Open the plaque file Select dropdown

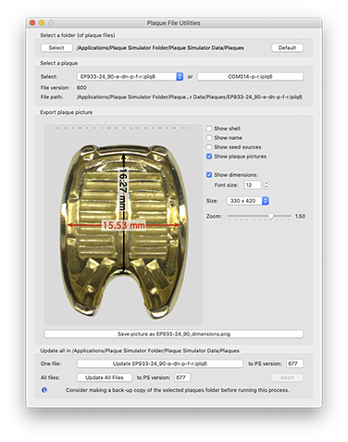coord(130,77)
